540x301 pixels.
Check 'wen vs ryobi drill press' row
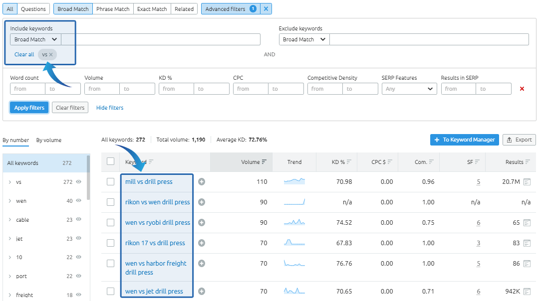coord(111,223)
